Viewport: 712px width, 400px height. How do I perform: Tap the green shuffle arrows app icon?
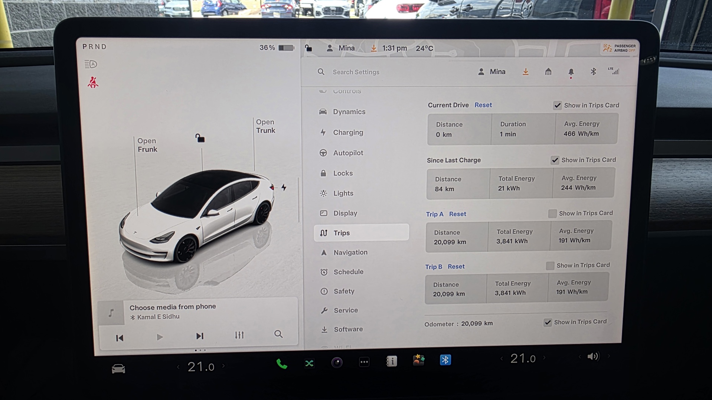[x=309, y=364]
